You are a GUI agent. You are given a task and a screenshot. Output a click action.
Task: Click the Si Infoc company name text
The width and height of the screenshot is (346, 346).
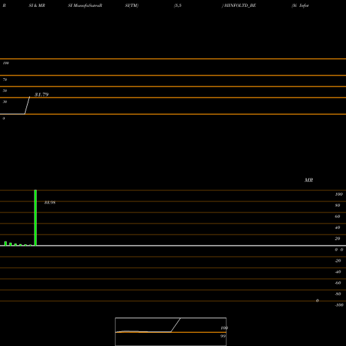click(x=300, y=6)
